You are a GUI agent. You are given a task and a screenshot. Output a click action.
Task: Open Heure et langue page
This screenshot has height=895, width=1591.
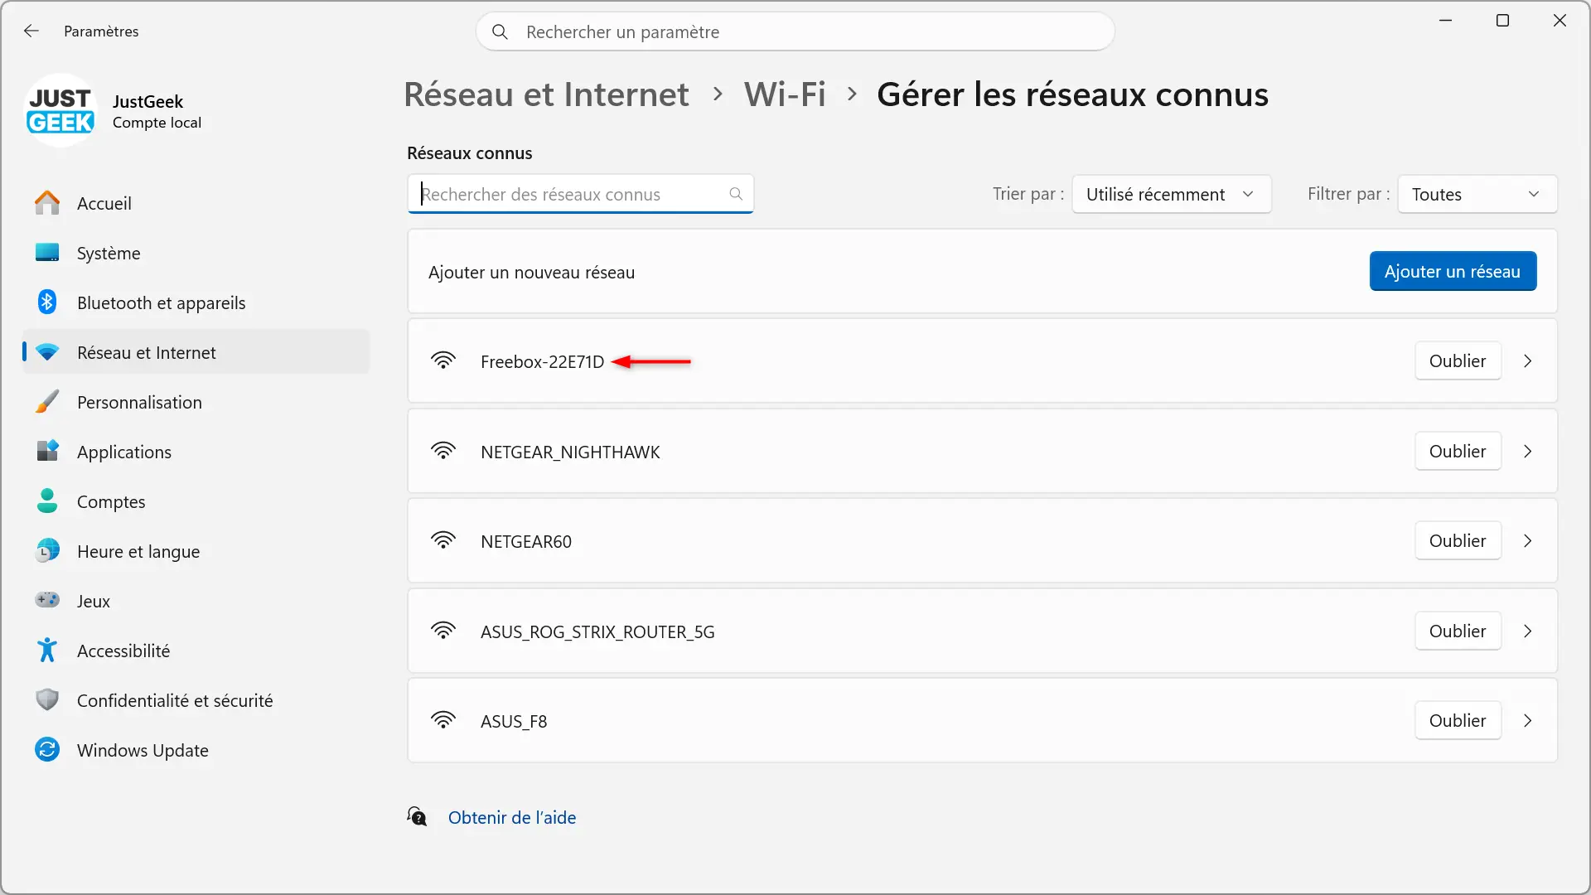click(196, 551)
